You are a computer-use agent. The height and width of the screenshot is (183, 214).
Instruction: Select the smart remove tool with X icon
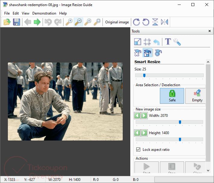[x=138, y=53]
